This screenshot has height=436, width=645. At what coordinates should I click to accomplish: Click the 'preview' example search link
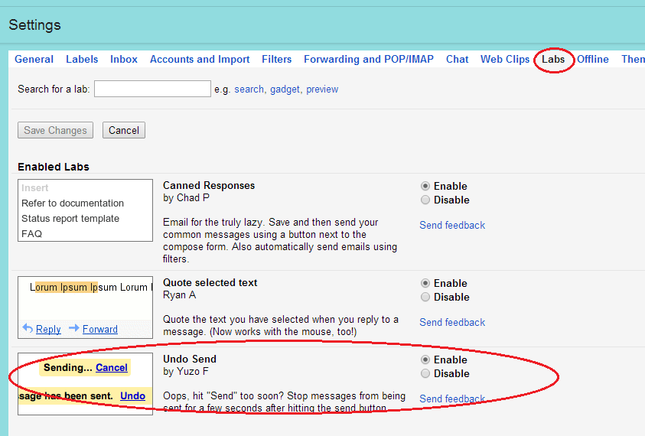322,89
